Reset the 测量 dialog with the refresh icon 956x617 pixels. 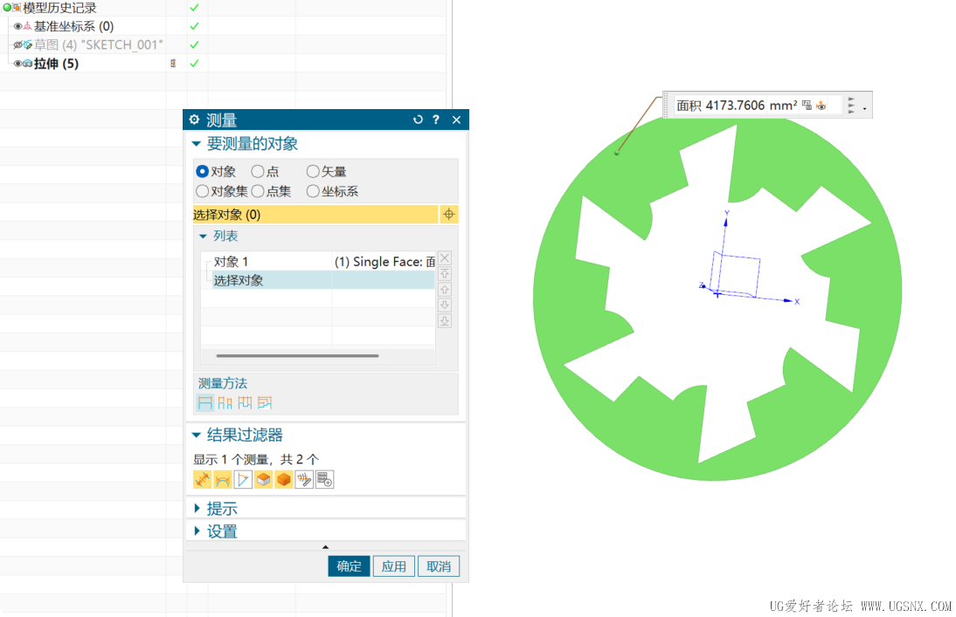(x=418, y=120)
